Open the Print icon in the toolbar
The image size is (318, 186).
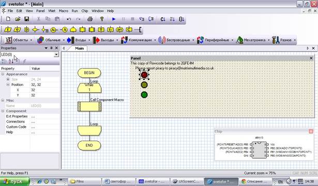pos(90,19)
